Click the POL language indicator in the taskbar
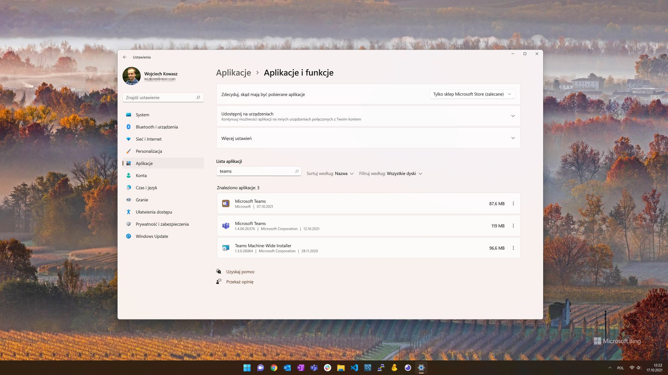This screenshot has width=668, height=375. tap(621, 368)
